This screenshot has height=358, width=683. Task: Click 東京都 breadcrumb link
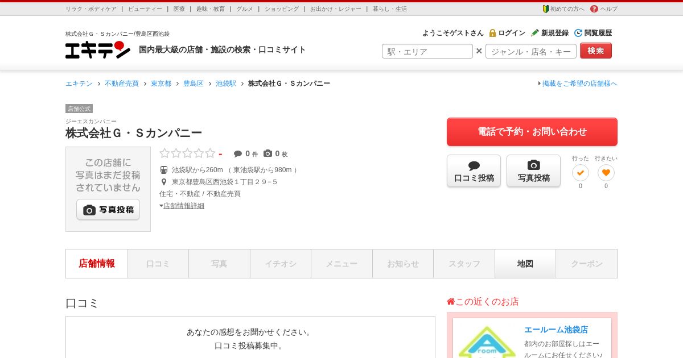click(161, 84)
